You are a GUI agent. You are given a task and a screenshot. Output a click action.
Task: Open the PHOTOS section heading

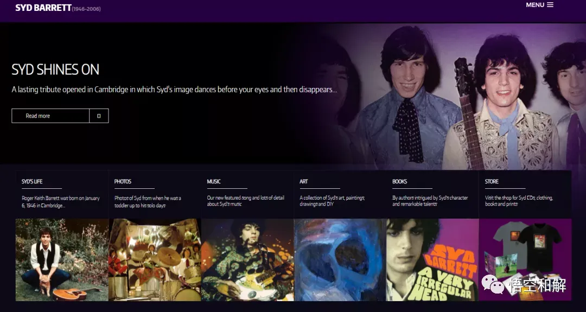(123, 182)
